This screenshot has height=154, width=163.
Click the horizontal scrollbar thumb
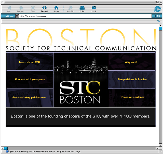point(6,148)
